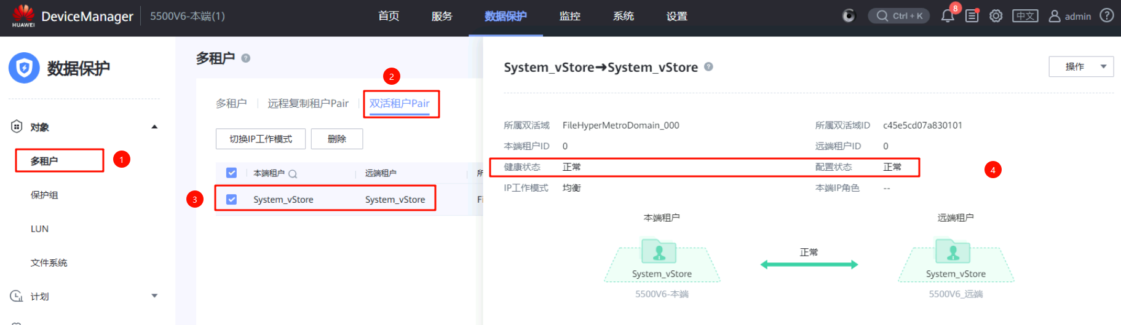Screen dimensions: 1121x325
Task: Select 文件系统 in the sidebar
Action: [x=49, y=262]
